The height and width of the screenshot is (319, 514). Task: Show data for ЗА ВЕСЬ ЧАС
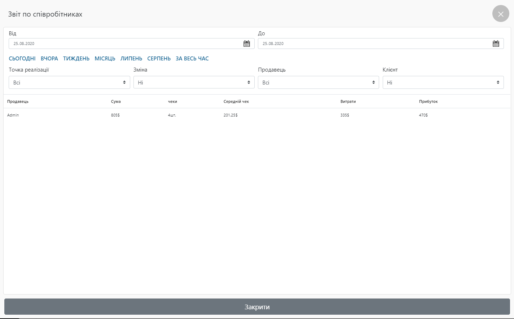pos(192,59)
